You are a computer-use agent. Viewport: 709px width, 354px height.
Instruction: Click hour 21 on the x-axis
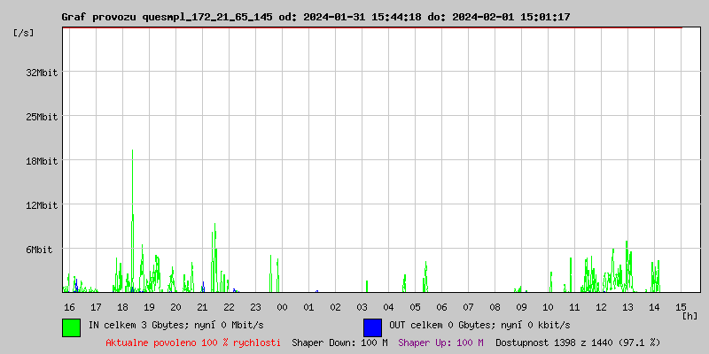tap(202, 306)
